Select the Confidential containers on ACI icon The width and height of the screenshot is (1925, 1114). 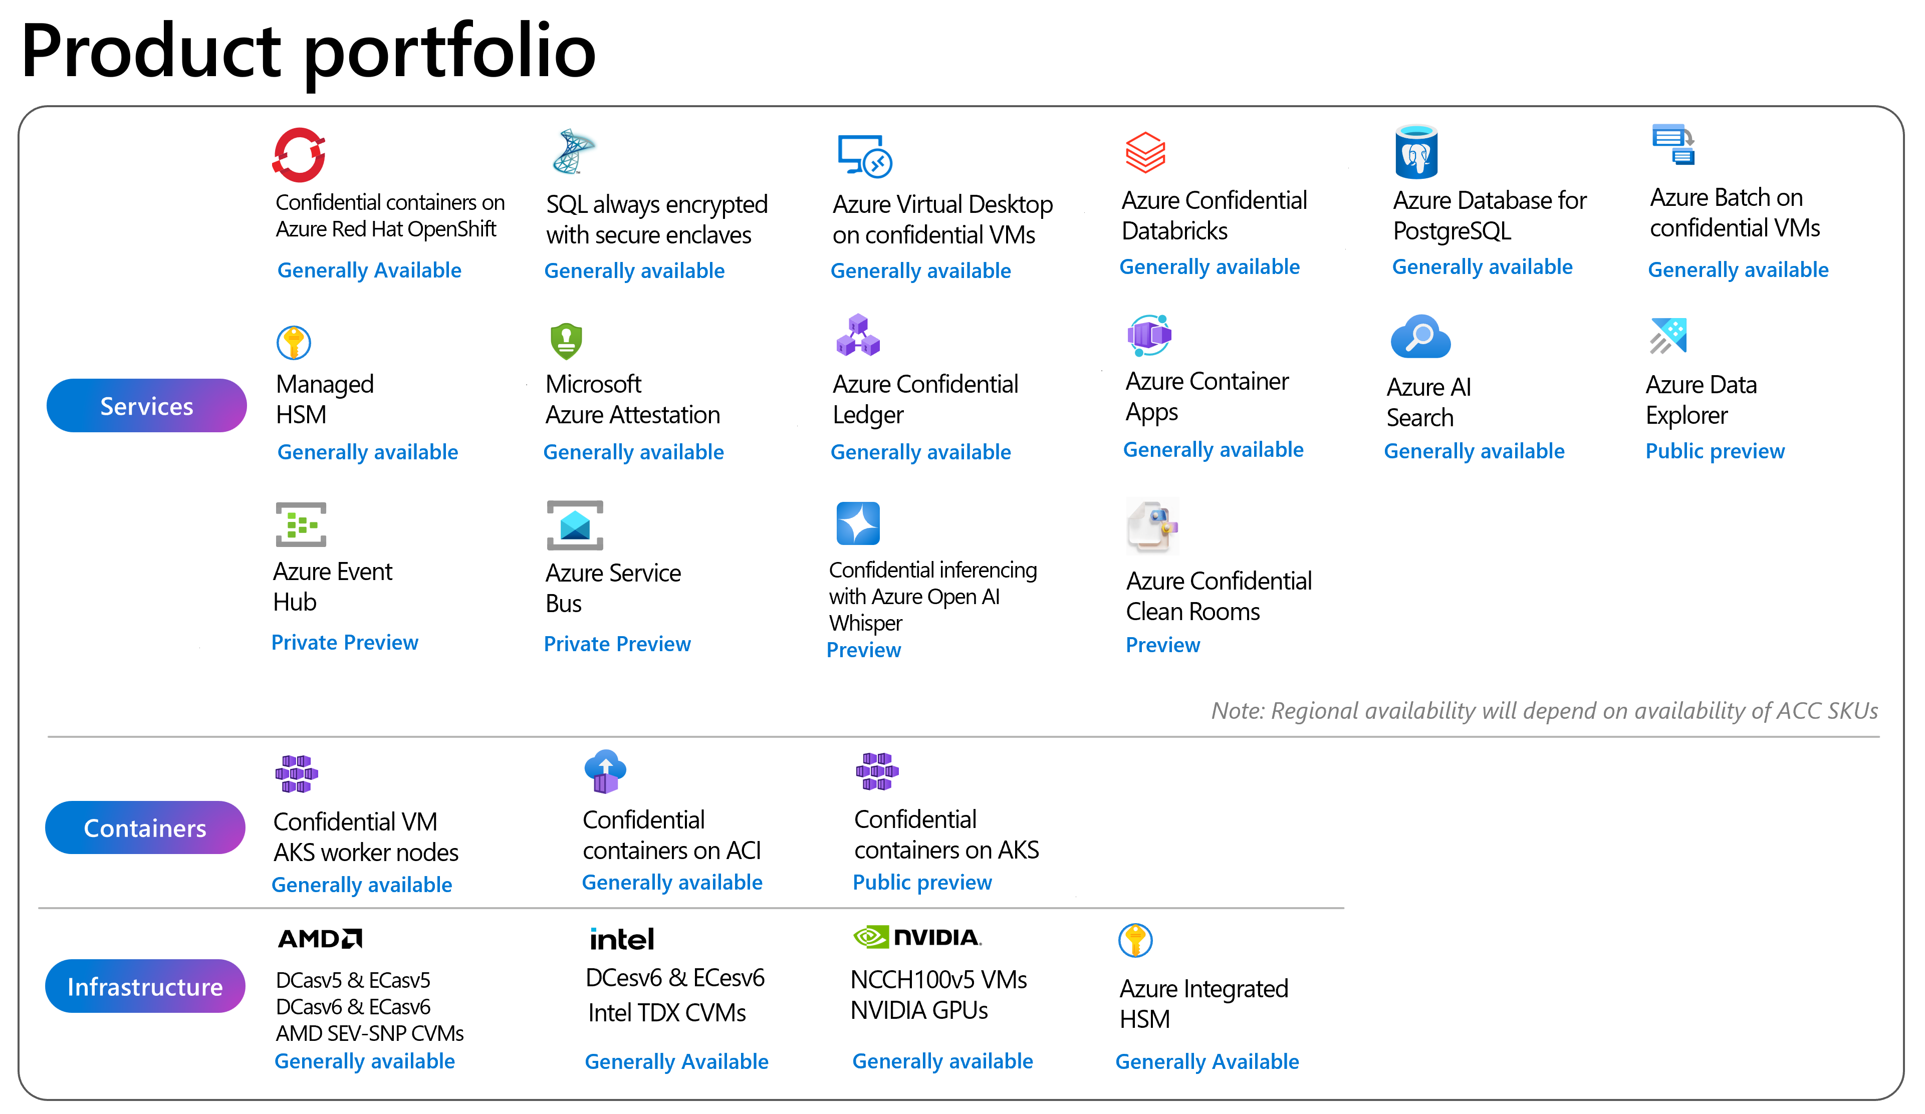(x=606, y=772)
